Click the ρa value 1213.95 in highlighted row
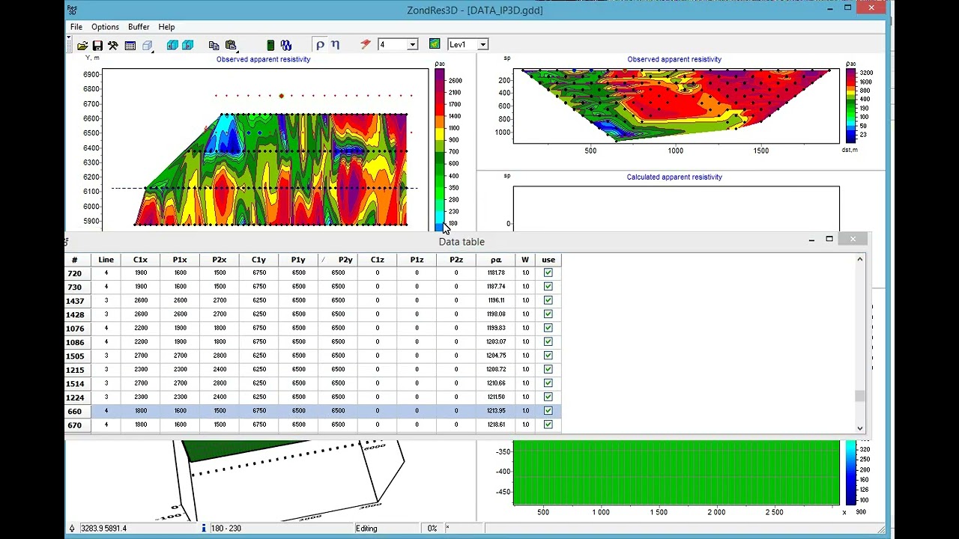The height and width of the screenshot is (539, 959). 496,410
